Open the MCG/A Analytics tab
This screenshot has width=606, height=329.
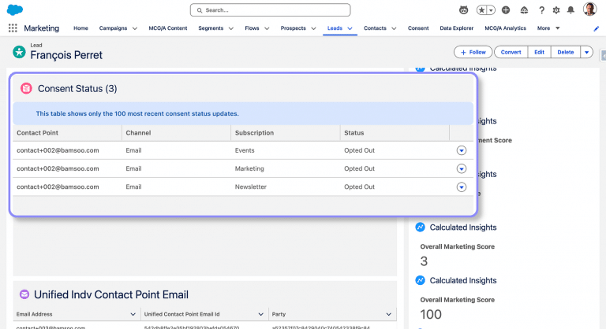pyautogui.click(x=505, y=28)
